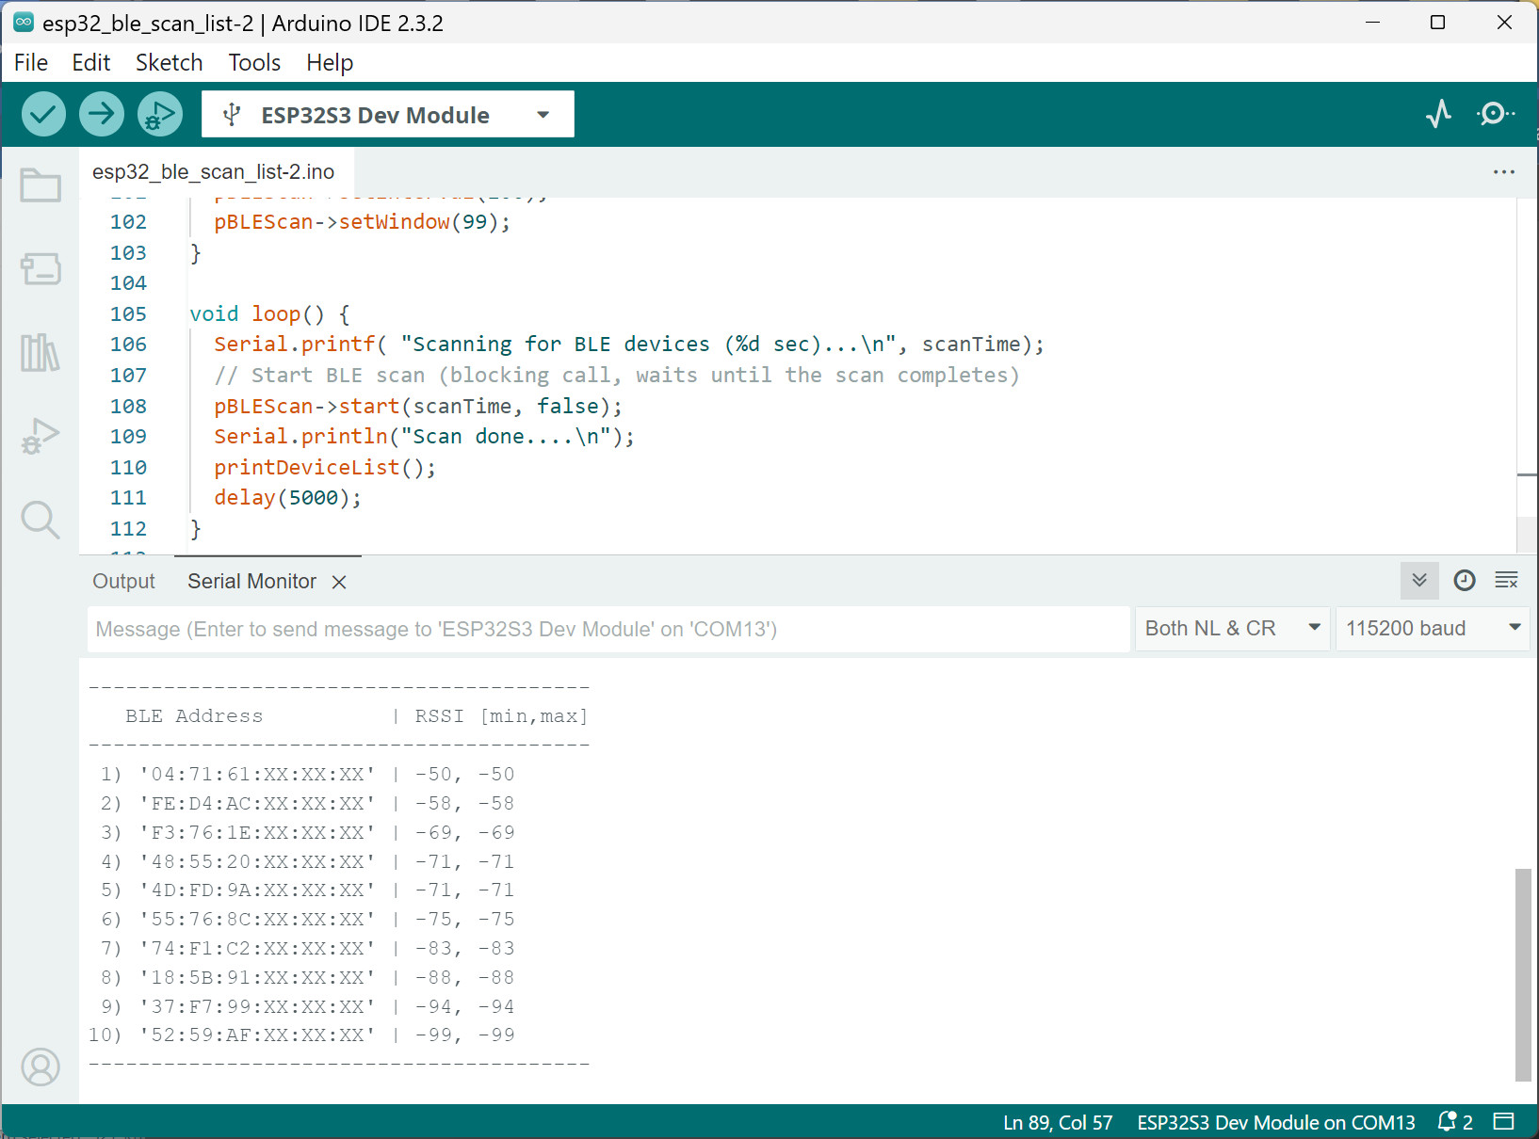Click the Arduino IDE app logo
The height and width of the screenshot is (1139, 1539).
pyautogui.click(x=24, y=22)
